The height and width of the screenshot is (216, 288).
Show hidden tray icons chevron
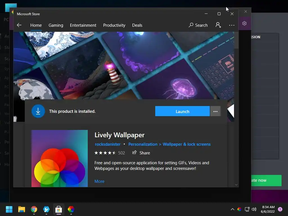coord(232,209)
